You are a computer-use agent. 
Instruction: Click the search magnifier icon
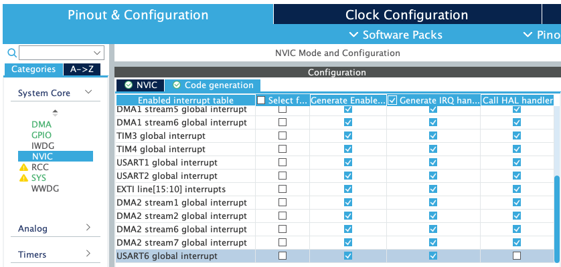pyautogui.click(x=11, y=53)
